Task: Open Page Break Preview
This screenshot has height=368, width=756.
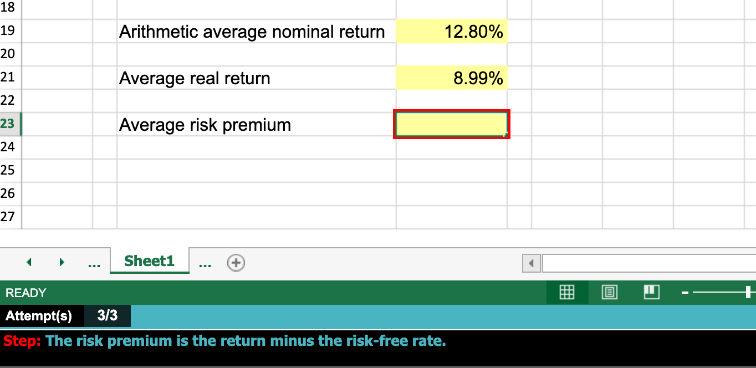Action: tap(651, 292)
